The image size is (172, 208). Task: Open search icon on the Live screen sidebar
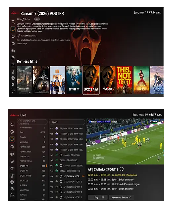pyautogui.click(x=12, y=124)
